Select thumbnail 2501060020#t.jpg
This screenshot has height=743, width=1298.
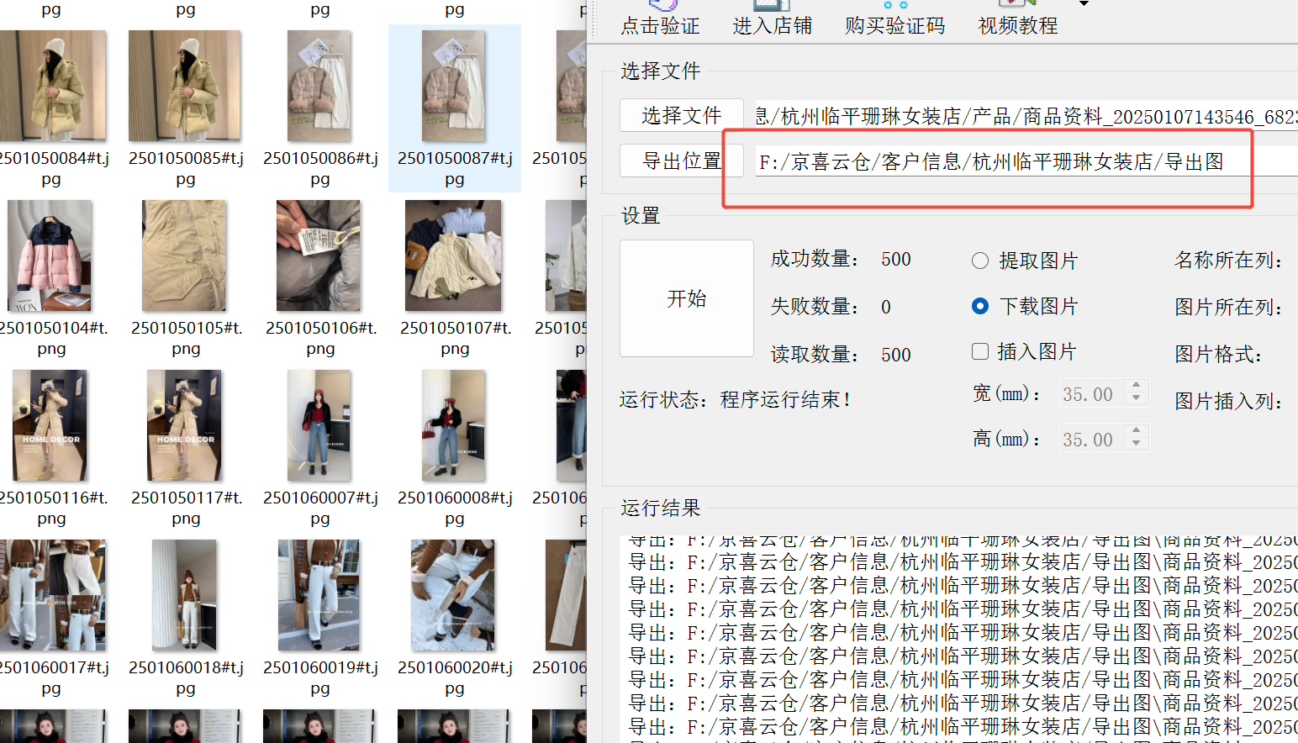point(454,595)
